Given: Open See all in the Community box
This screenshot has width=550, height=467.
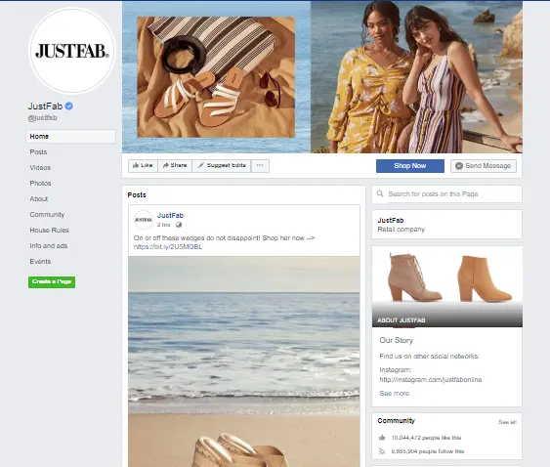Looking at the screenshot, I should click(507, 422).
